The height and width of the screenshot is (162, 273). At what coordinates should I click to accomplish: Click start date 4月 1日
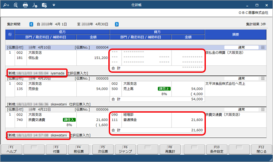coord(61,24)
